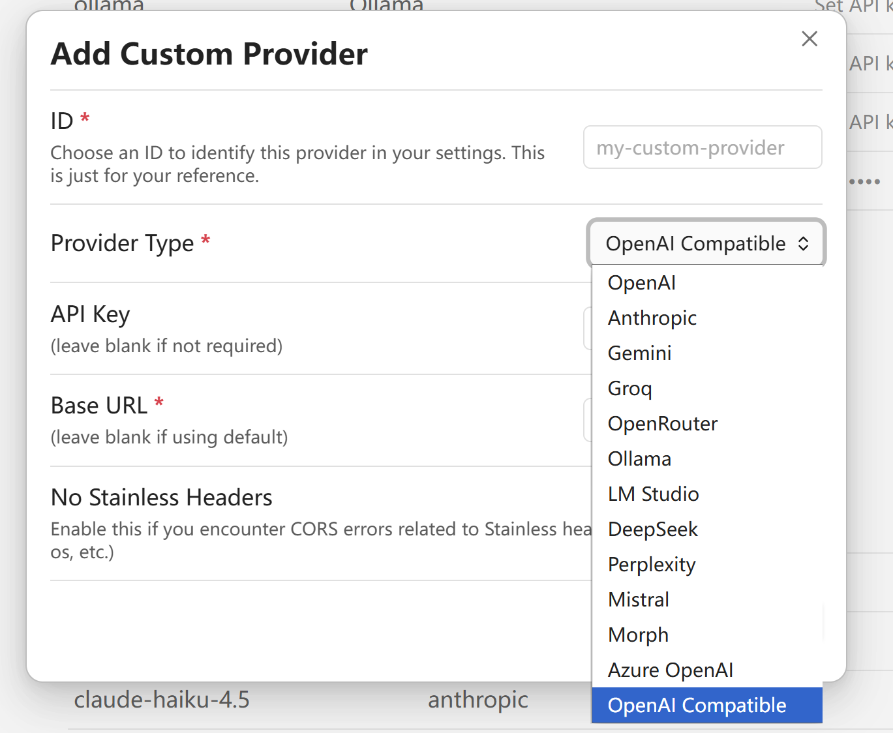
Task: Select Azure OpenAI from the list
Action: [x=707, y=670]
